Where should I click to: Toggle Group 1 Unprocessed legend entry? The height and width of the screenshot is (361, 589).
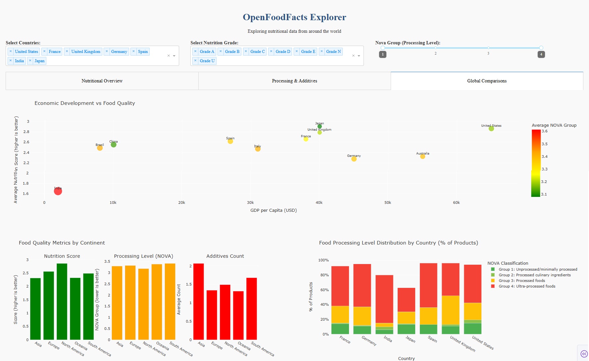pyautogui.click(x=534, y=269)
